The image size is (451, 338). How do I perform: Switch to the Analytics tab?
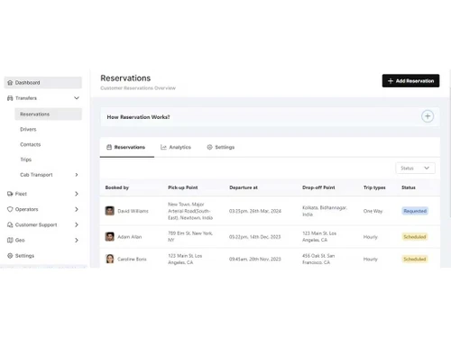(x=176, y=147)
